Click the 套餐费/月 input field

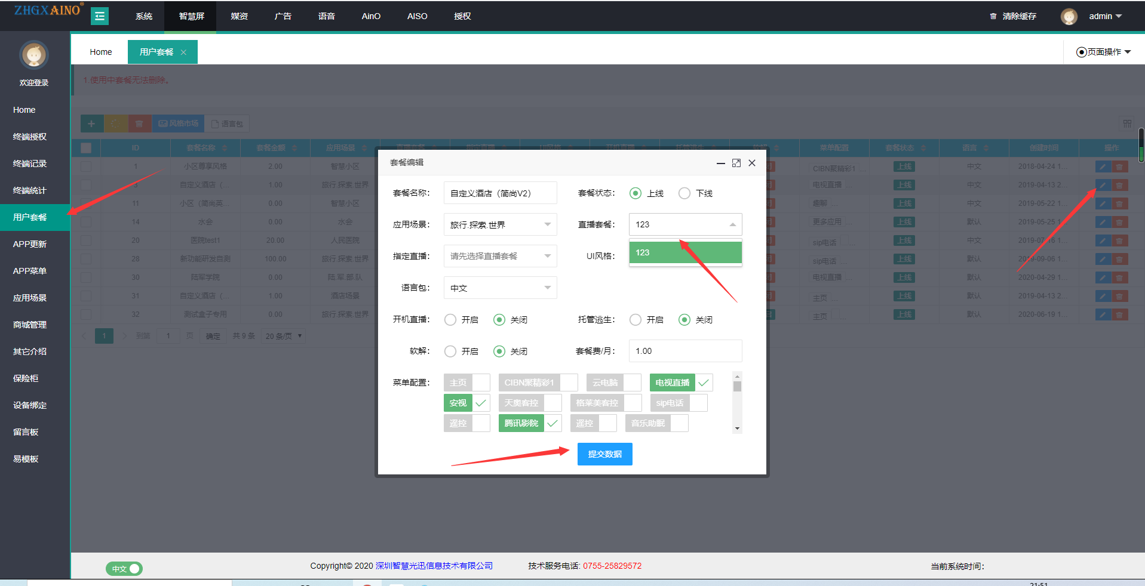[685, 351]
